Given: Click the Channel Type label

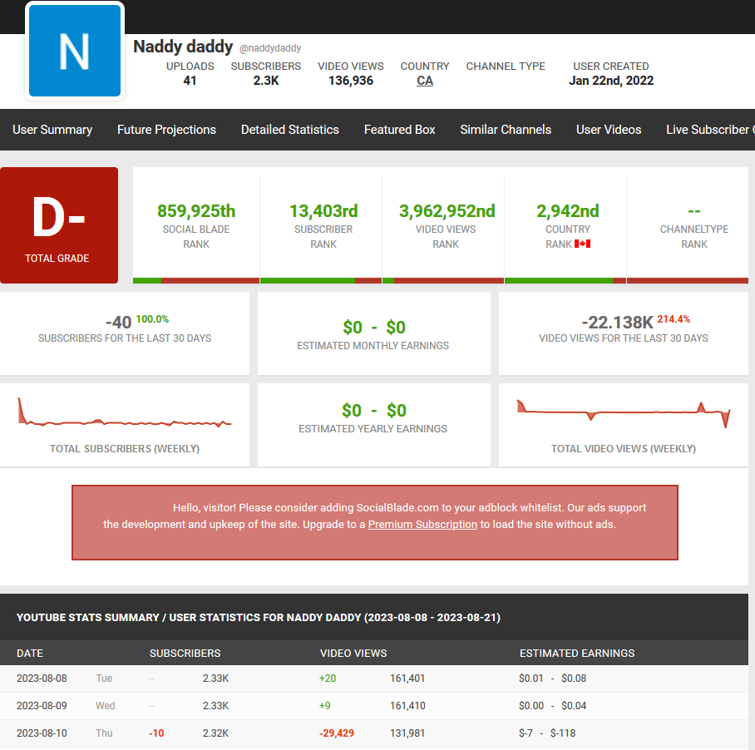Looking at the screenshot, I should click(x=506, y=66).
